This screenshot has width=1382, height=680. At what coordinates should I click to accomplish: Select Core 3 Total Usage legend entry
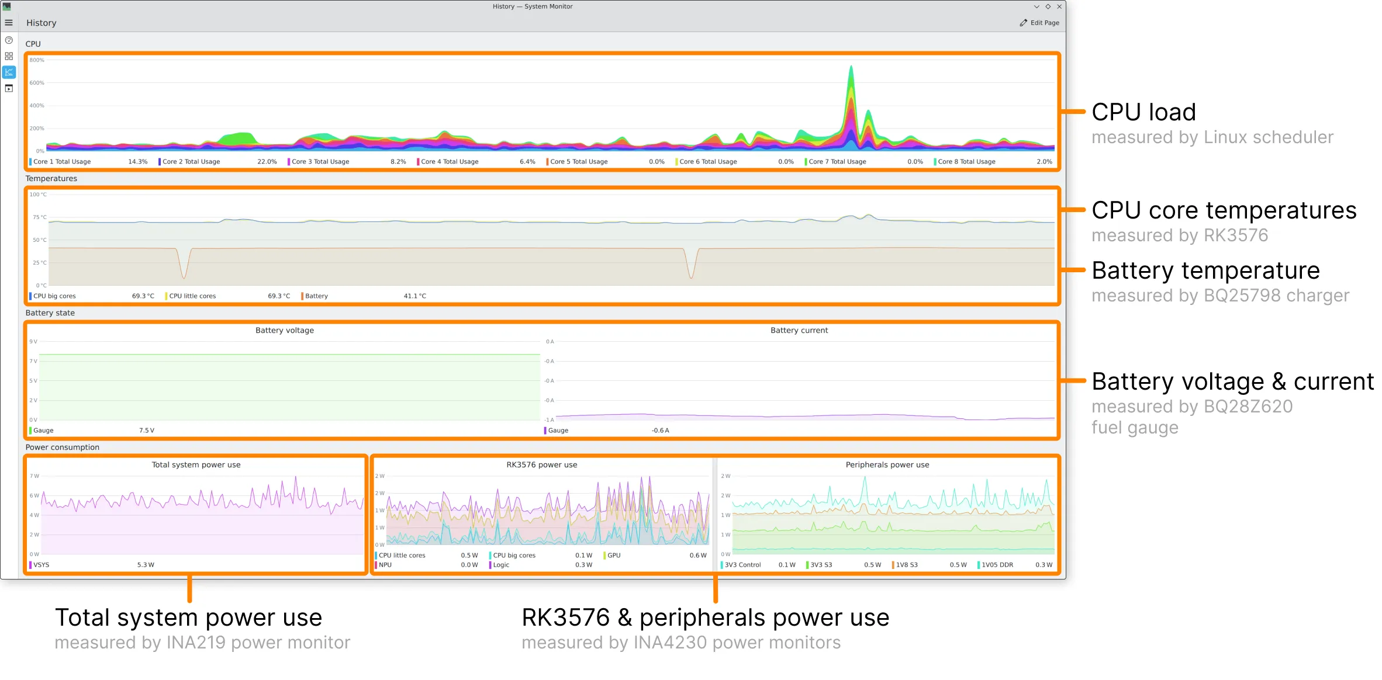point(347,162)
